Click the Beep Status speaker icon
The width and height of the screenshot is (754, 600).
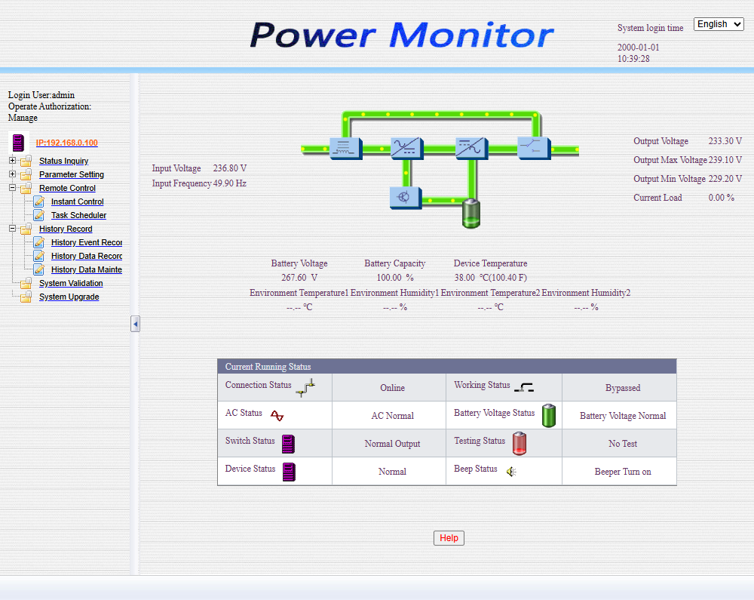tap(511, 472)
